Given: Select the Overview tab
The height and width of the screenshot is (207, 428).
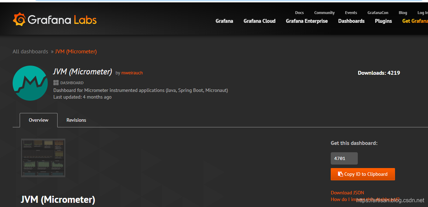Looking at the screenshot, I should [x=39, y=120].
